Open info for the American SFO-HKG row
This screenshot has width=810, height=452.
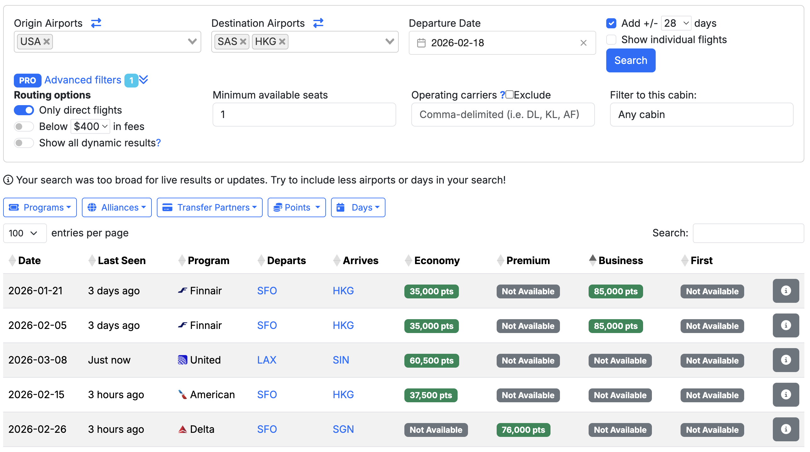[x=786, y=394]
